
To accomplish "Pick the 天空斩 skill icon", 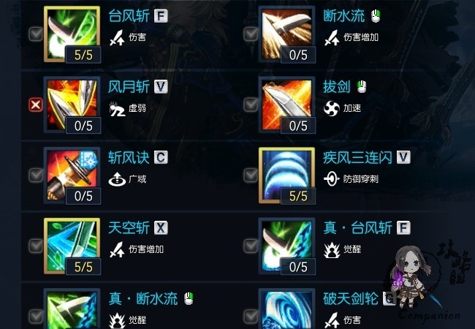I will [72, 246].
